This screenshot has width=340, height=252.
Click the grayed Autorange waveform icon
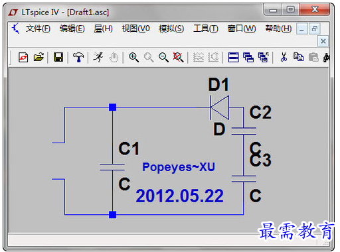(199, 58)
